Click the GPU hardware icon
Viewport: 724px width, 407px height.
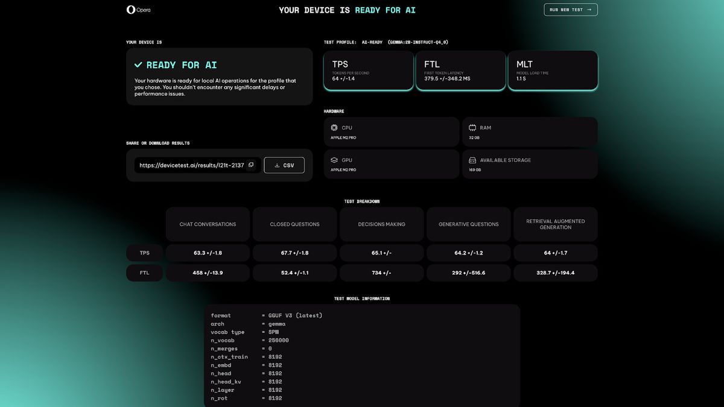tap(334, 160)
